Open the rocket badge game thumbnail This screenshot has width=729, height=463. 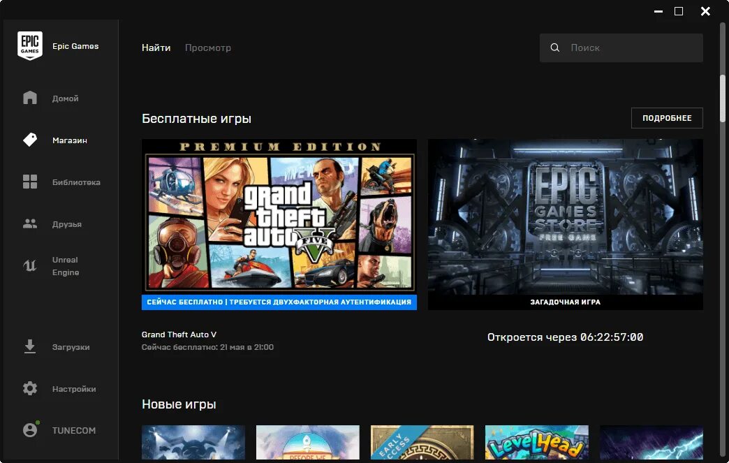click(x=308, y=442)
